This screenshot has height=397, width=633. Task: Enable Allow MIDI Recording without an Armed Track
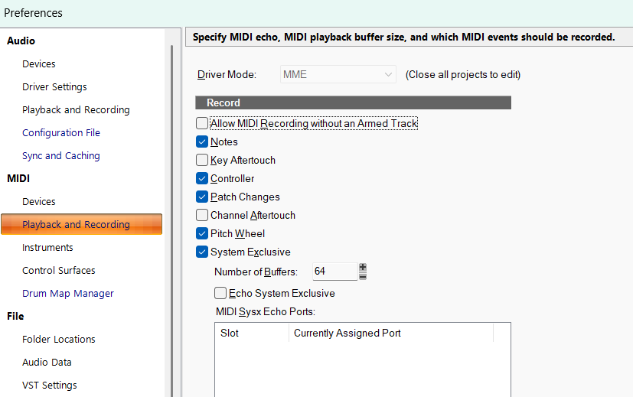click(202, 123)
